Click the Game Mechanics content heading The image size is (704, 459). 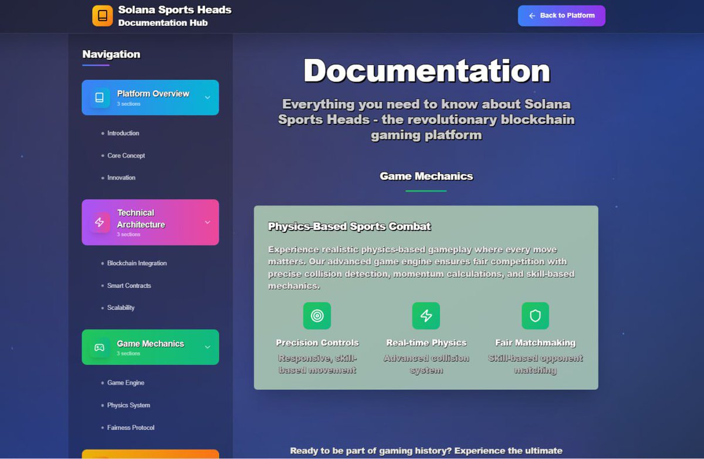[x=426, y=176]
